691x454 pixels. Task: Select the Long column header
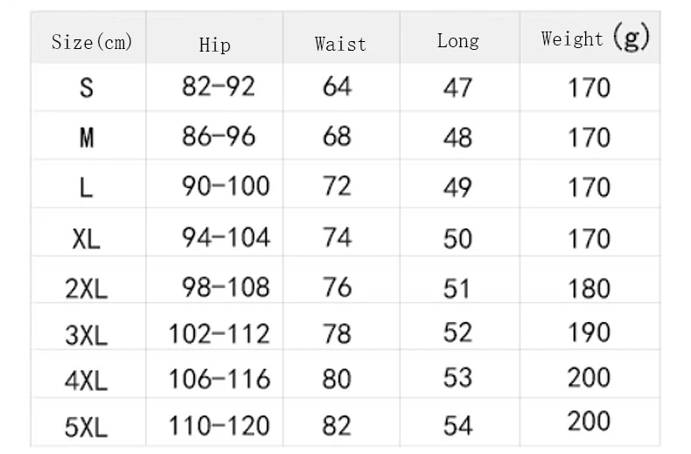pyautogui.click(x=457, y=41)
